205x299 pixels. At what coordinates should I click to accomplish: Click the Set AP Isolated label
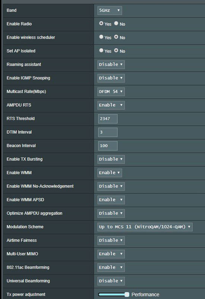click(x=21, y=51)
